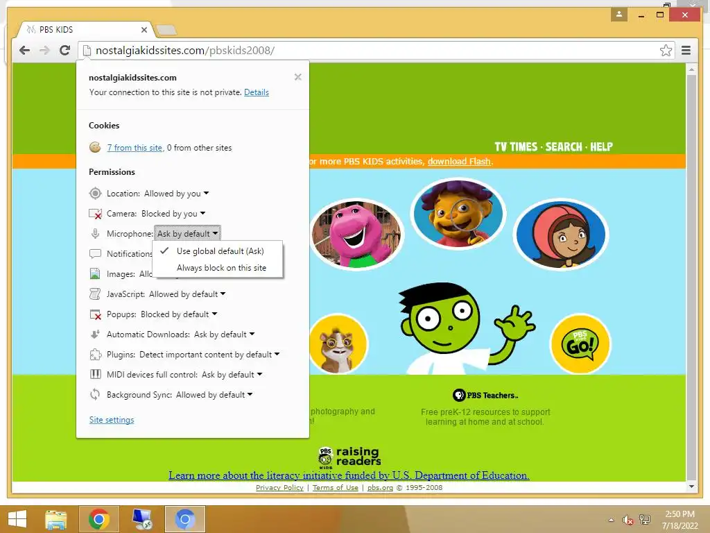
Task: Switch to the Chromium taskbar window
Action: click(x=184, y=519)
